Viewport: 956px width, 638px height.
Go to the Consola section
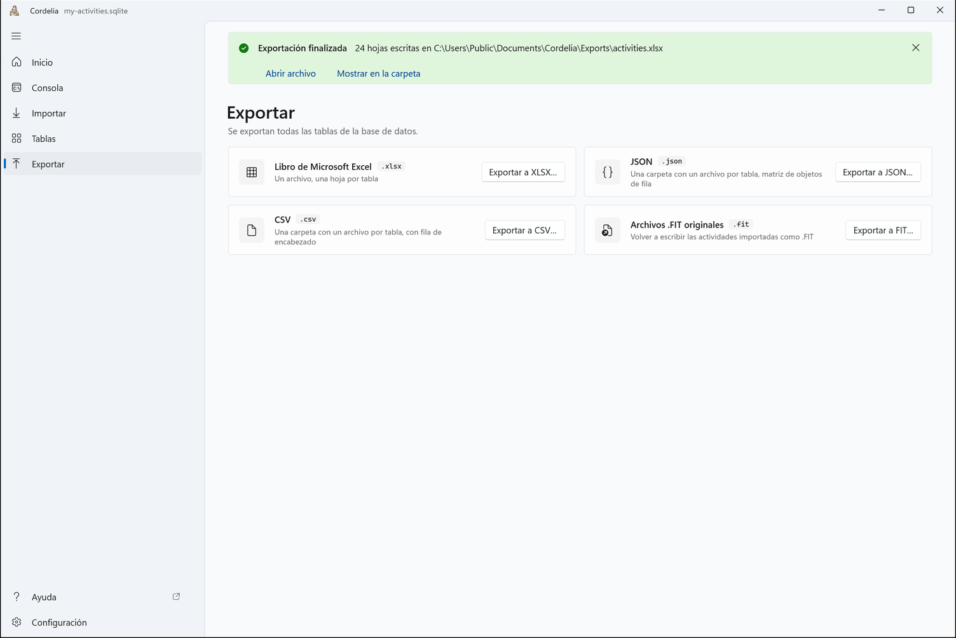point(102,88)
